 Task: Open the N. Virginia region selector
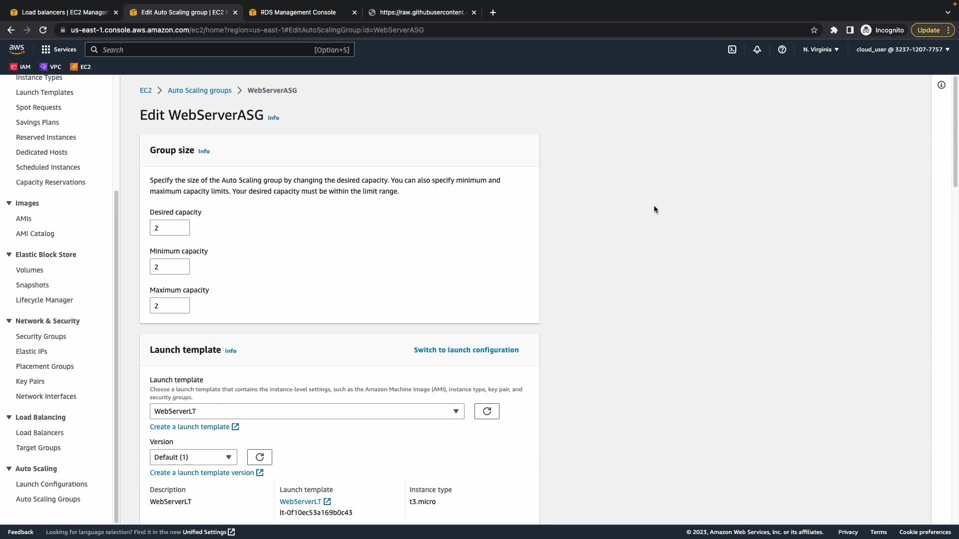pos(821,49)
